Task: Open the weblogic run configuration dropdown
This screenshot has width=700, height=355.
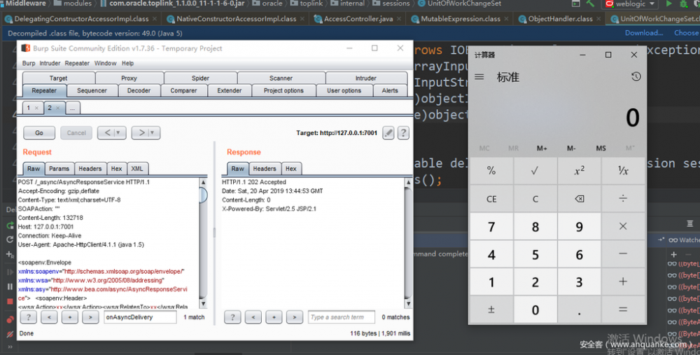Action: (x=631, y=4)
